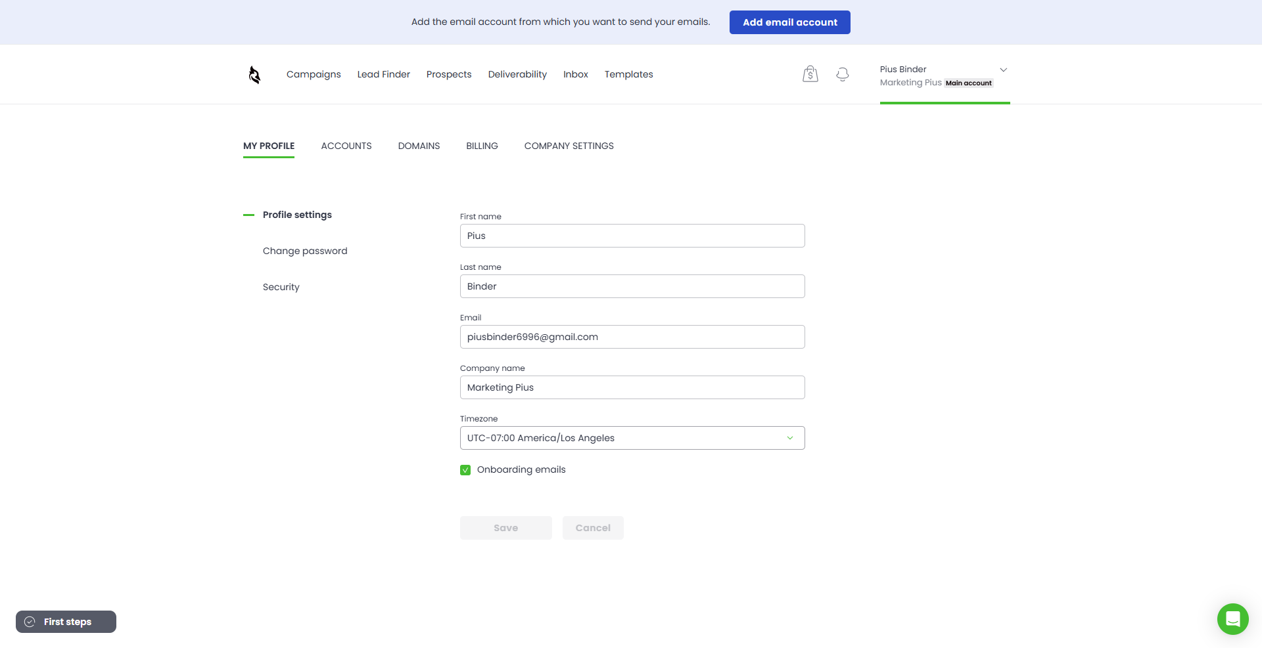The width and height of the screenshot is (1262, 648).
Task: Click the Woodpecker logo icon
Action: coord(254,75)
